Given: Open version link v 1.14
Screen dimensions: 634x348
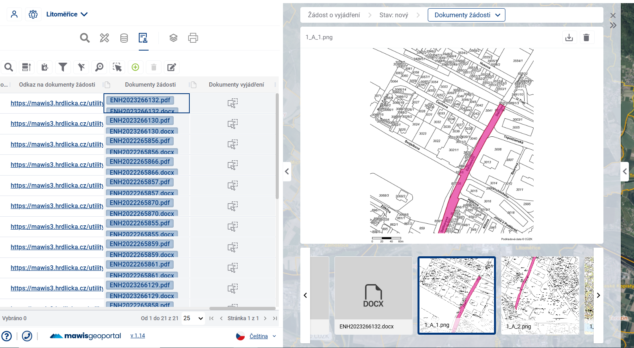Looking at the screenshot, I should (x=138, y=336).
